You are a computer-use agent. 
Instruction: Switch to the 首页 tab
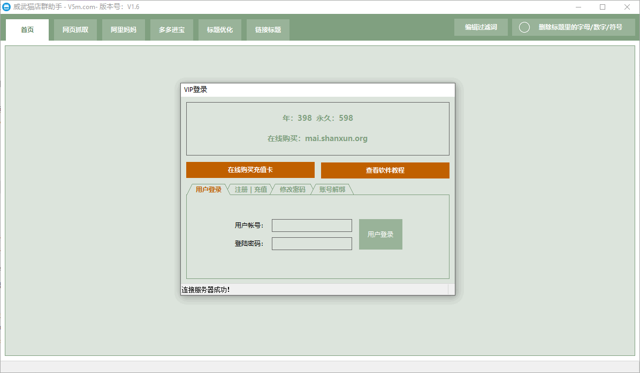click(x=27, y=30)
